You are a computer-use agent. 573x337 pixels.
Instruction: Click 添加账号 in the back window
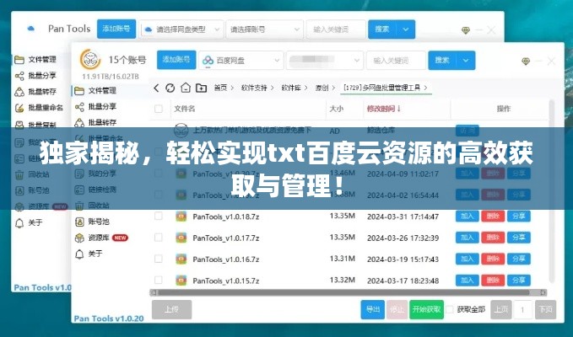[x=116, y=29]
